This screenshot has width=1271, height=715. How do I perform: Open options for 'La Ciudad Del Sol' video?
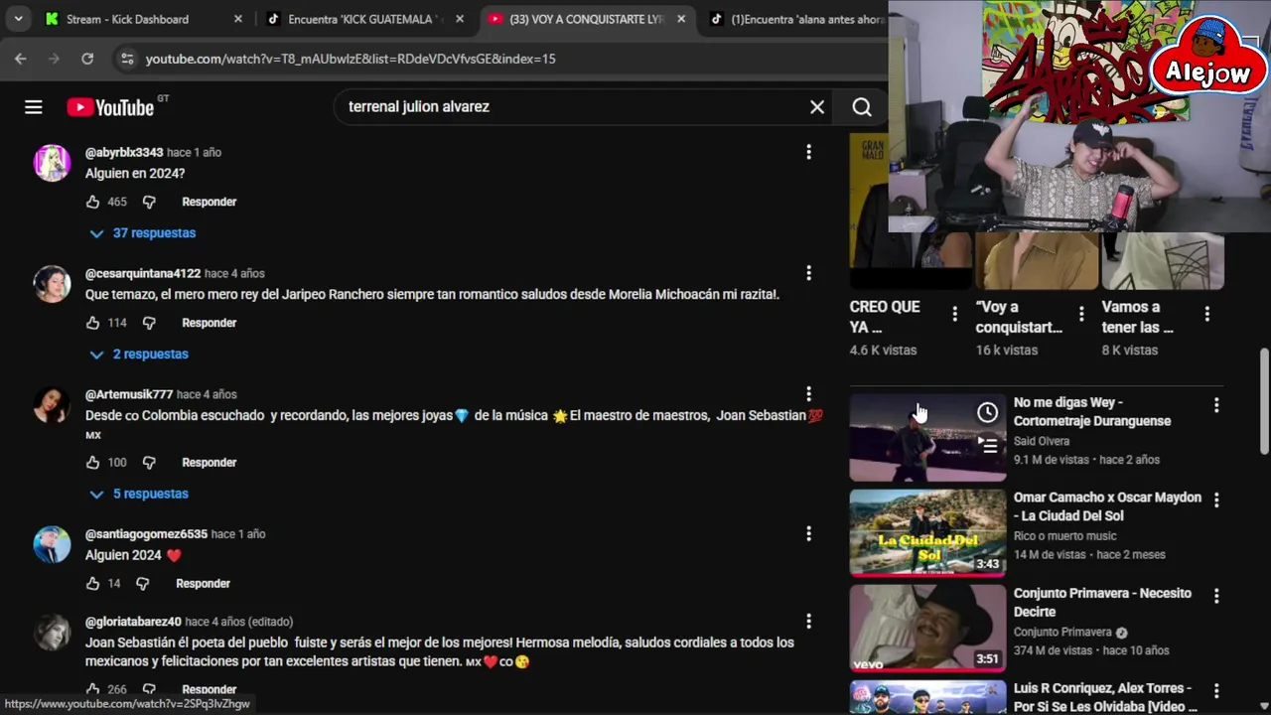point(1216,500)
